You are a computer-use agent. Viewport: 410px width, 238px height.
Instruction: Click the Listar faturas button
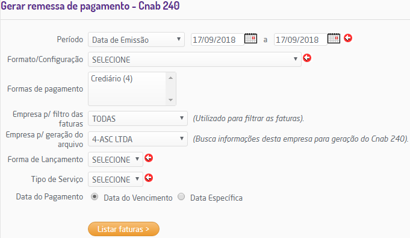tap(123, 229)
